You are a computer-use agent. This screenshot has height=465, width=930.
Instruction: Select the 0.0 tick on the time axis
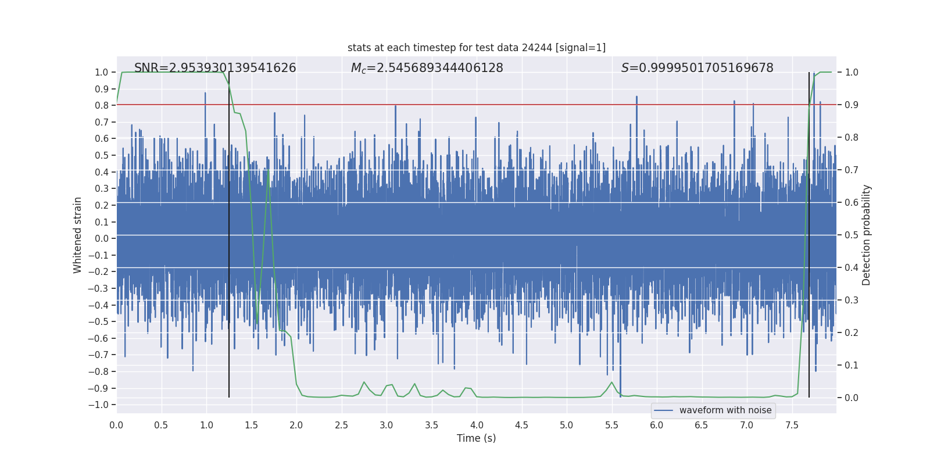click(116, 425)
